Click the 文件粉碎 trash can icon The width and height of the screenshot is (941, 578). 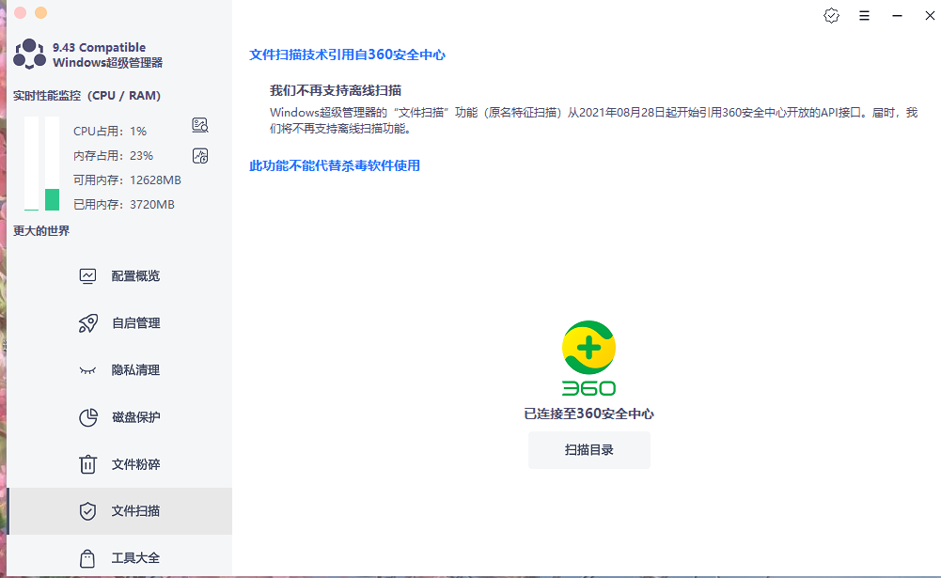point(87,464)
